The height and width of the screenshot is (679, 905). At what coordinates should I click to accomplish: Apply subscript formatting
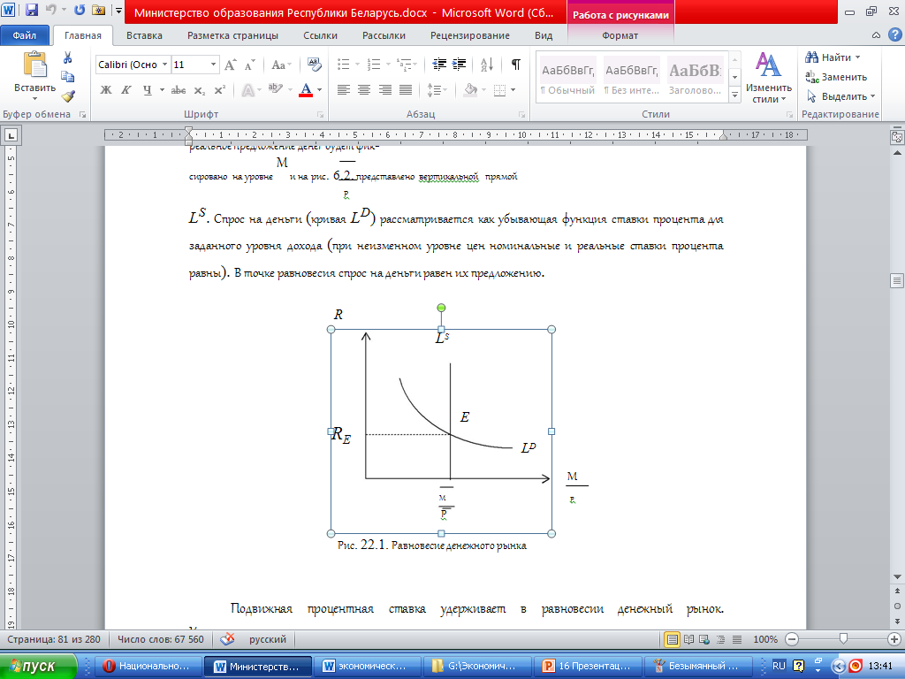pyautogui.click(x=199, y=90)
